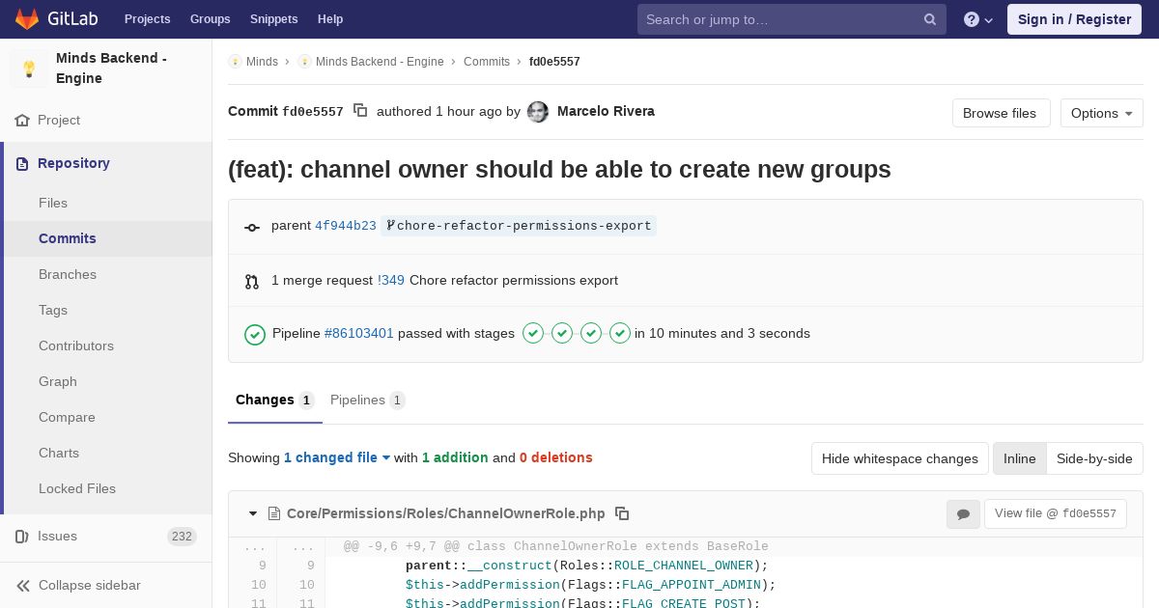1159x608 pixels.
Task: Open Groups menu in top bar
Action: (x=211, y=19)
